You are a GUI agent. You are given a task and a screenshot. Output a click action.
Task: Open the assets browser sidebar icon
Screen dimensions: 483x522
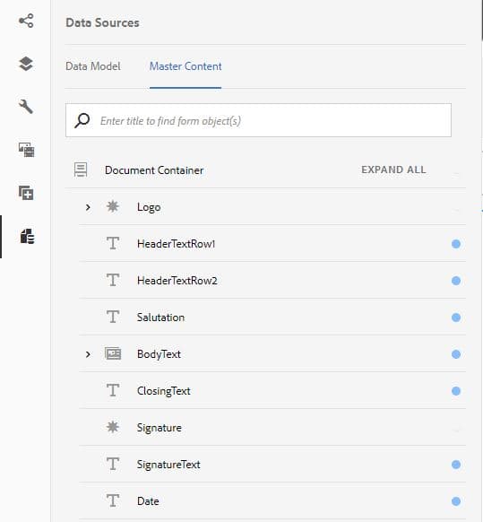click(26, 150)
